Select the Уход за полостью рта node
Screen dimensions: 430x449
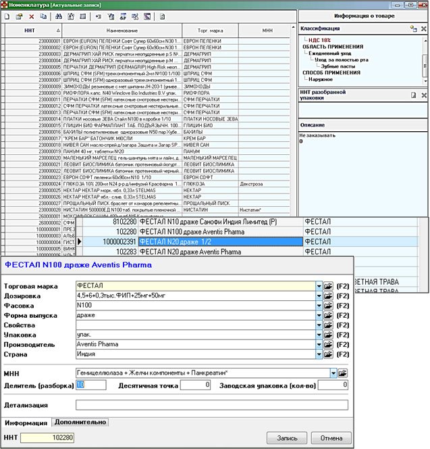(x=342, y=60)
